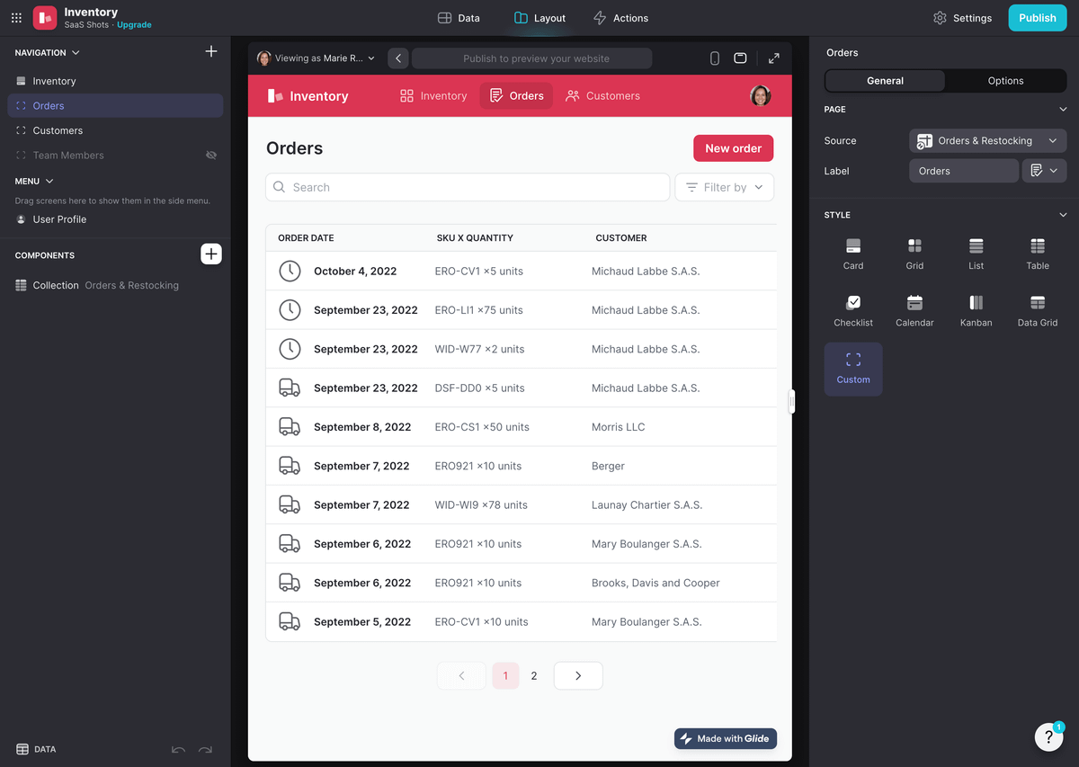The width and height of the screenshot is (1079, 767).
Task: Select the Checklist style option
Action: coord(853,303)
